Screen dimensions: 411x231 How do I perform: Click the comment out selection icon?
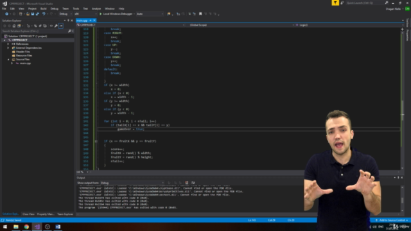[x=189, y=14]
